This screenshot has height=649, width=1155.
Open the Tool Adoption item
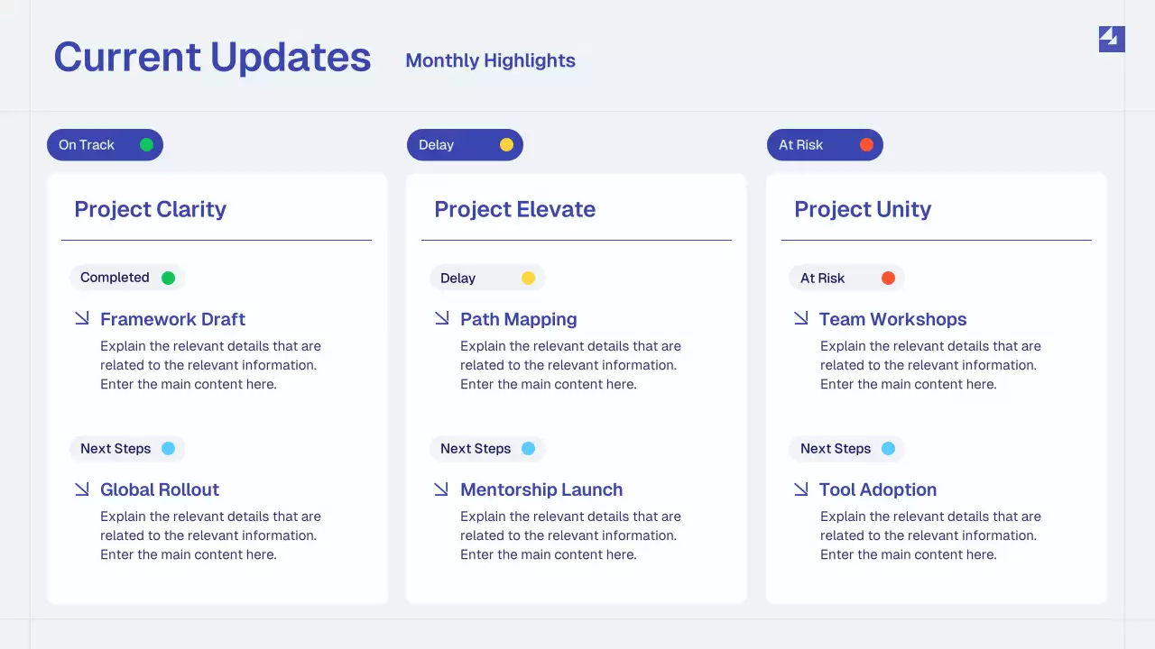click(877, 489)
